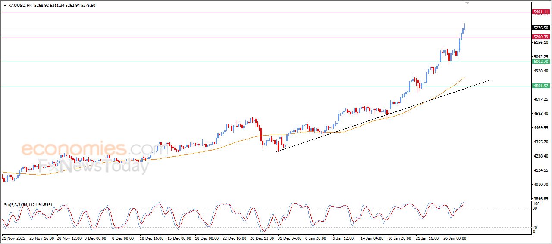This screenshot has width=552, height=244.
Task: Click the 5276.50 current price tag
Action: coord(540,28)
